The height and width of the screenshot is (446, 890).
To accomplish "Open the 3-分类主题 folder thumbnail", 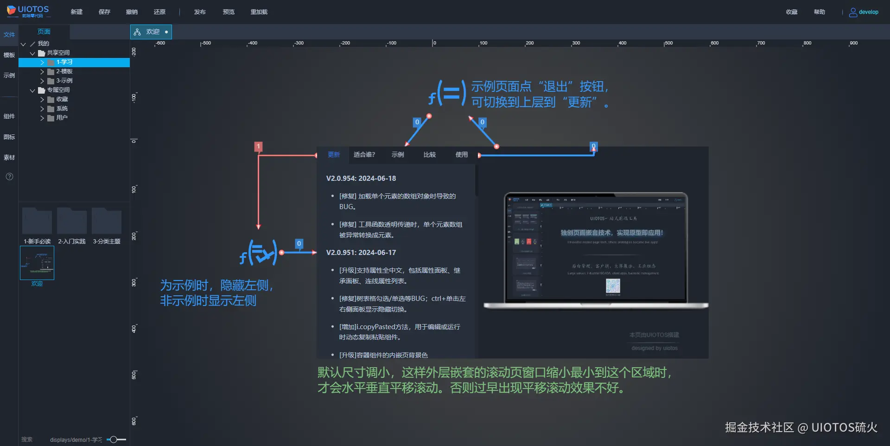I will point(107,221).
